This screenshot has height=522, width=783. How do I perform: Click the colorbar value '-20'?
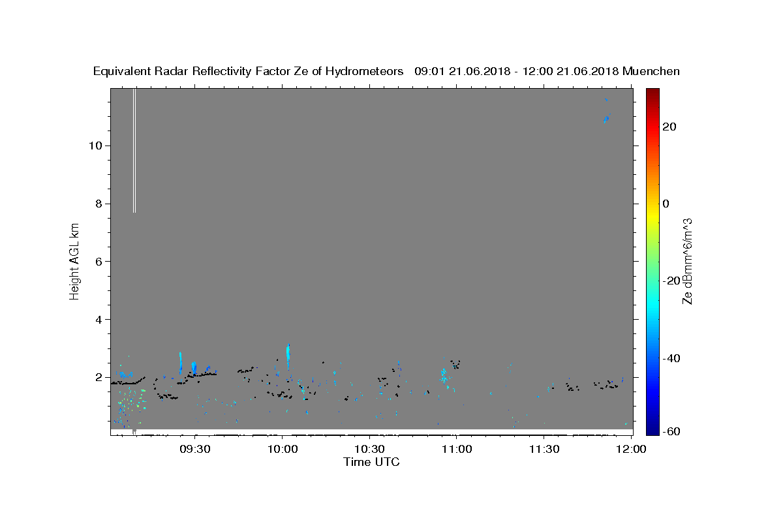(x=671, y=281)
